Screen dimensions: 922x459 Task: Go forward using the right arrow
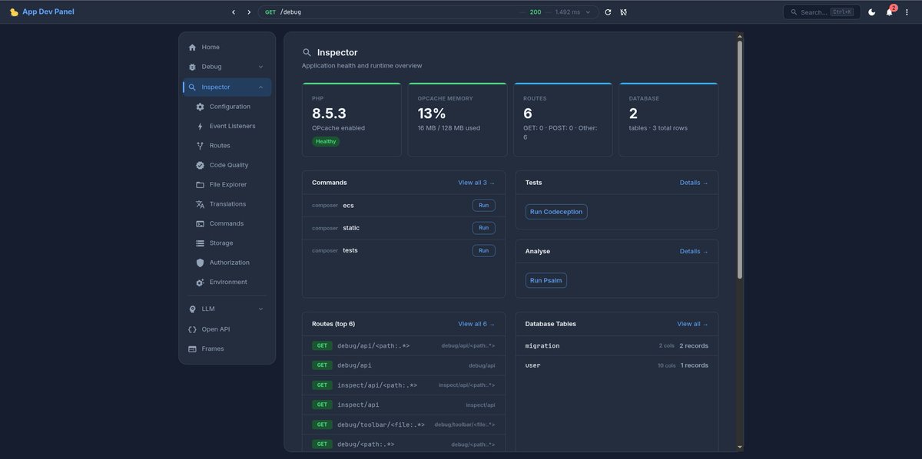click(249, 12)
